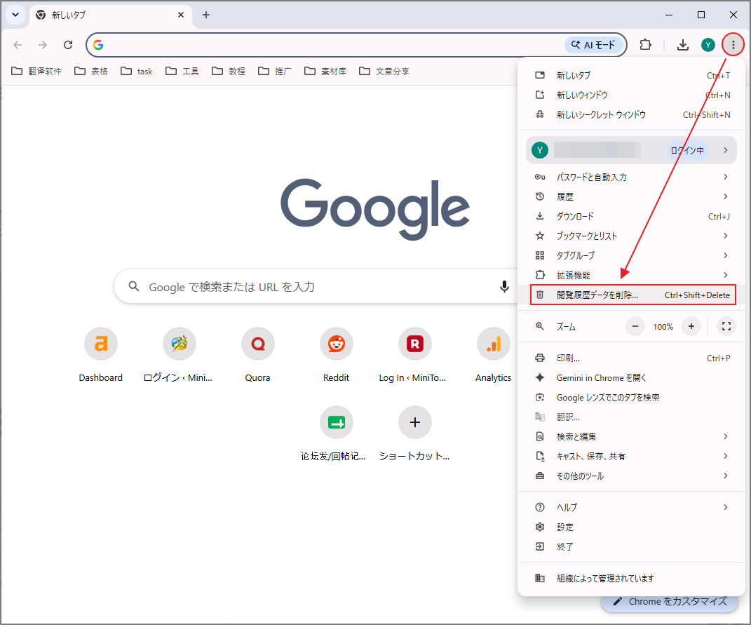The height and width of the screenshot is (625, 751).
Task: Open the task bookmark folder
Action: [x=137, y=71]
